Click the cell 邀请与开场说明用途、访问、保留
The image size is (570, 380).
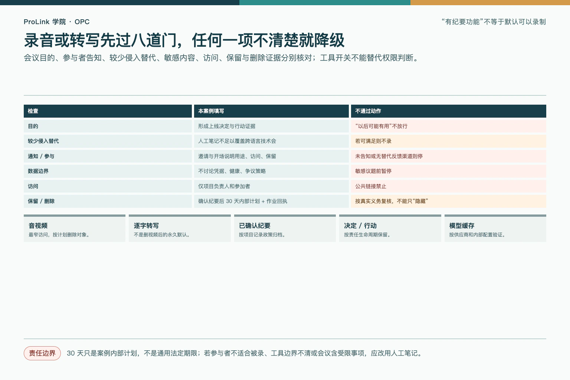(271, 156)
